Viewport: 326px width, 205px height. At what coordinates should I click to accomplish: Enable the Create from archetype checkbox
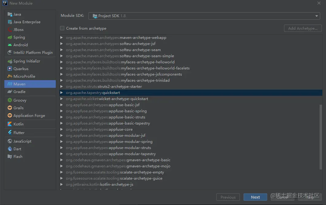[x=62, y=28]
